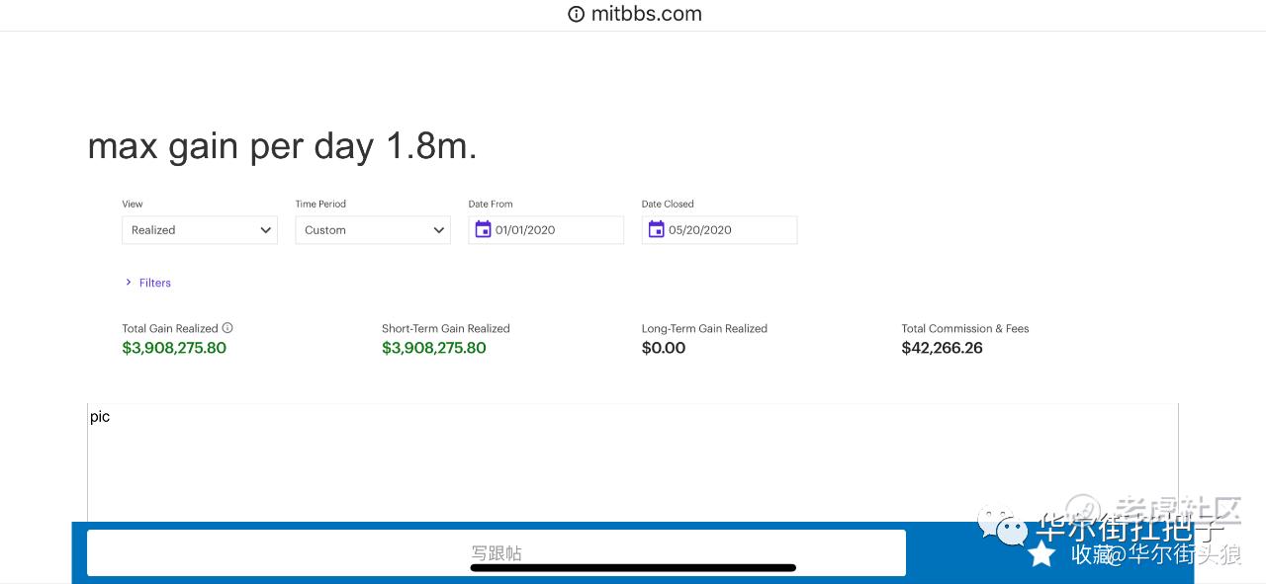Open the Time Period dropdown showing Custom
The image size is (1266, 584).
[x=373, y=230]
